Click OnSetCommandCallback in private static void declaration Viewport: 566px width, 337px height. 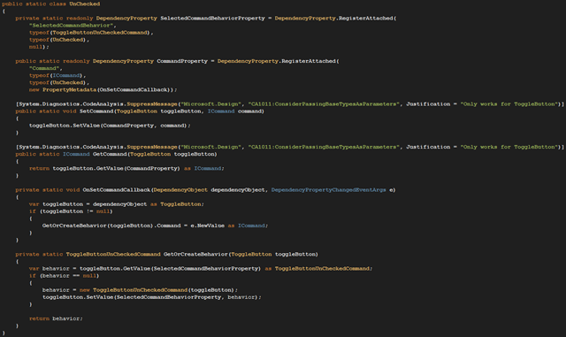[x=117, y=190]
